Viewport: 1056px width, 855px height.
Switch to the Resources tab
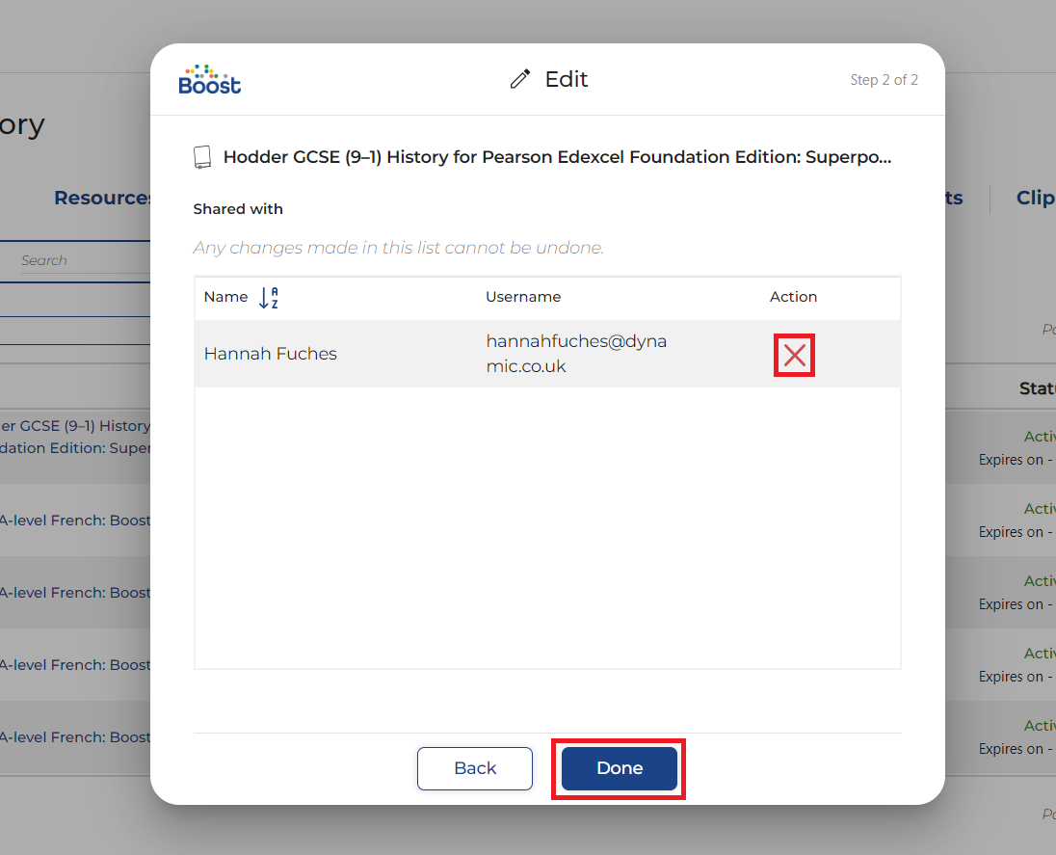click(104, 198)
